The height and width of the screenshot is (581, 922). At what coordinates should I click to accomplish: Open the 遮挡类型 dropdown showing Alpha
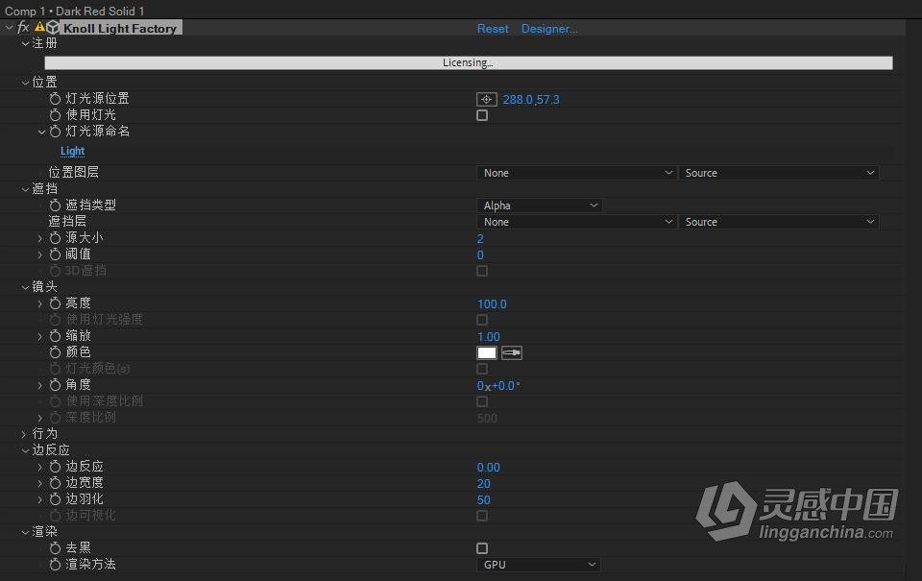coord(539,206)
